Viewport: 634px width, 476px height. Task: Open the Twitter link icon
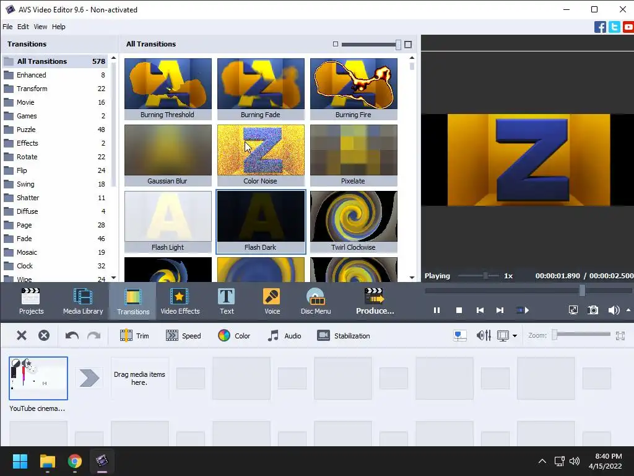(x=614, y=27)
